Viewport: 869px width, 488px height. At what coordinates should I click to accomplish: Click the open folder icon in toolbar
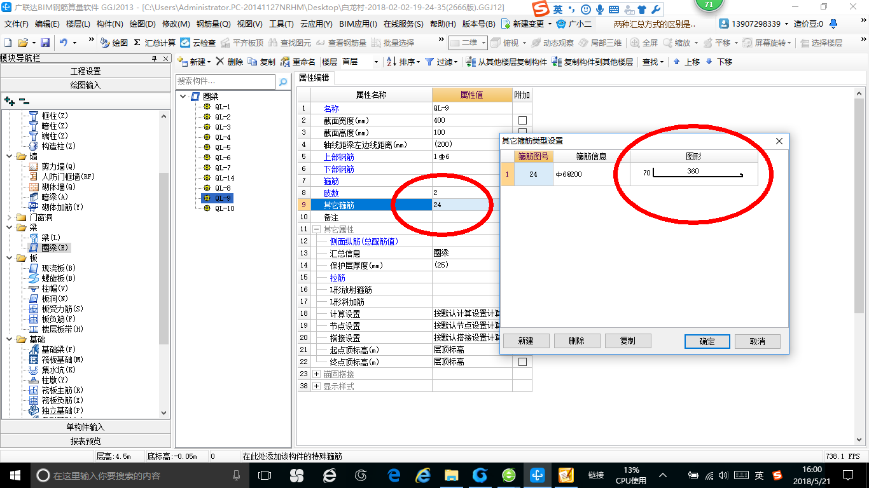[x=22, y=43]
